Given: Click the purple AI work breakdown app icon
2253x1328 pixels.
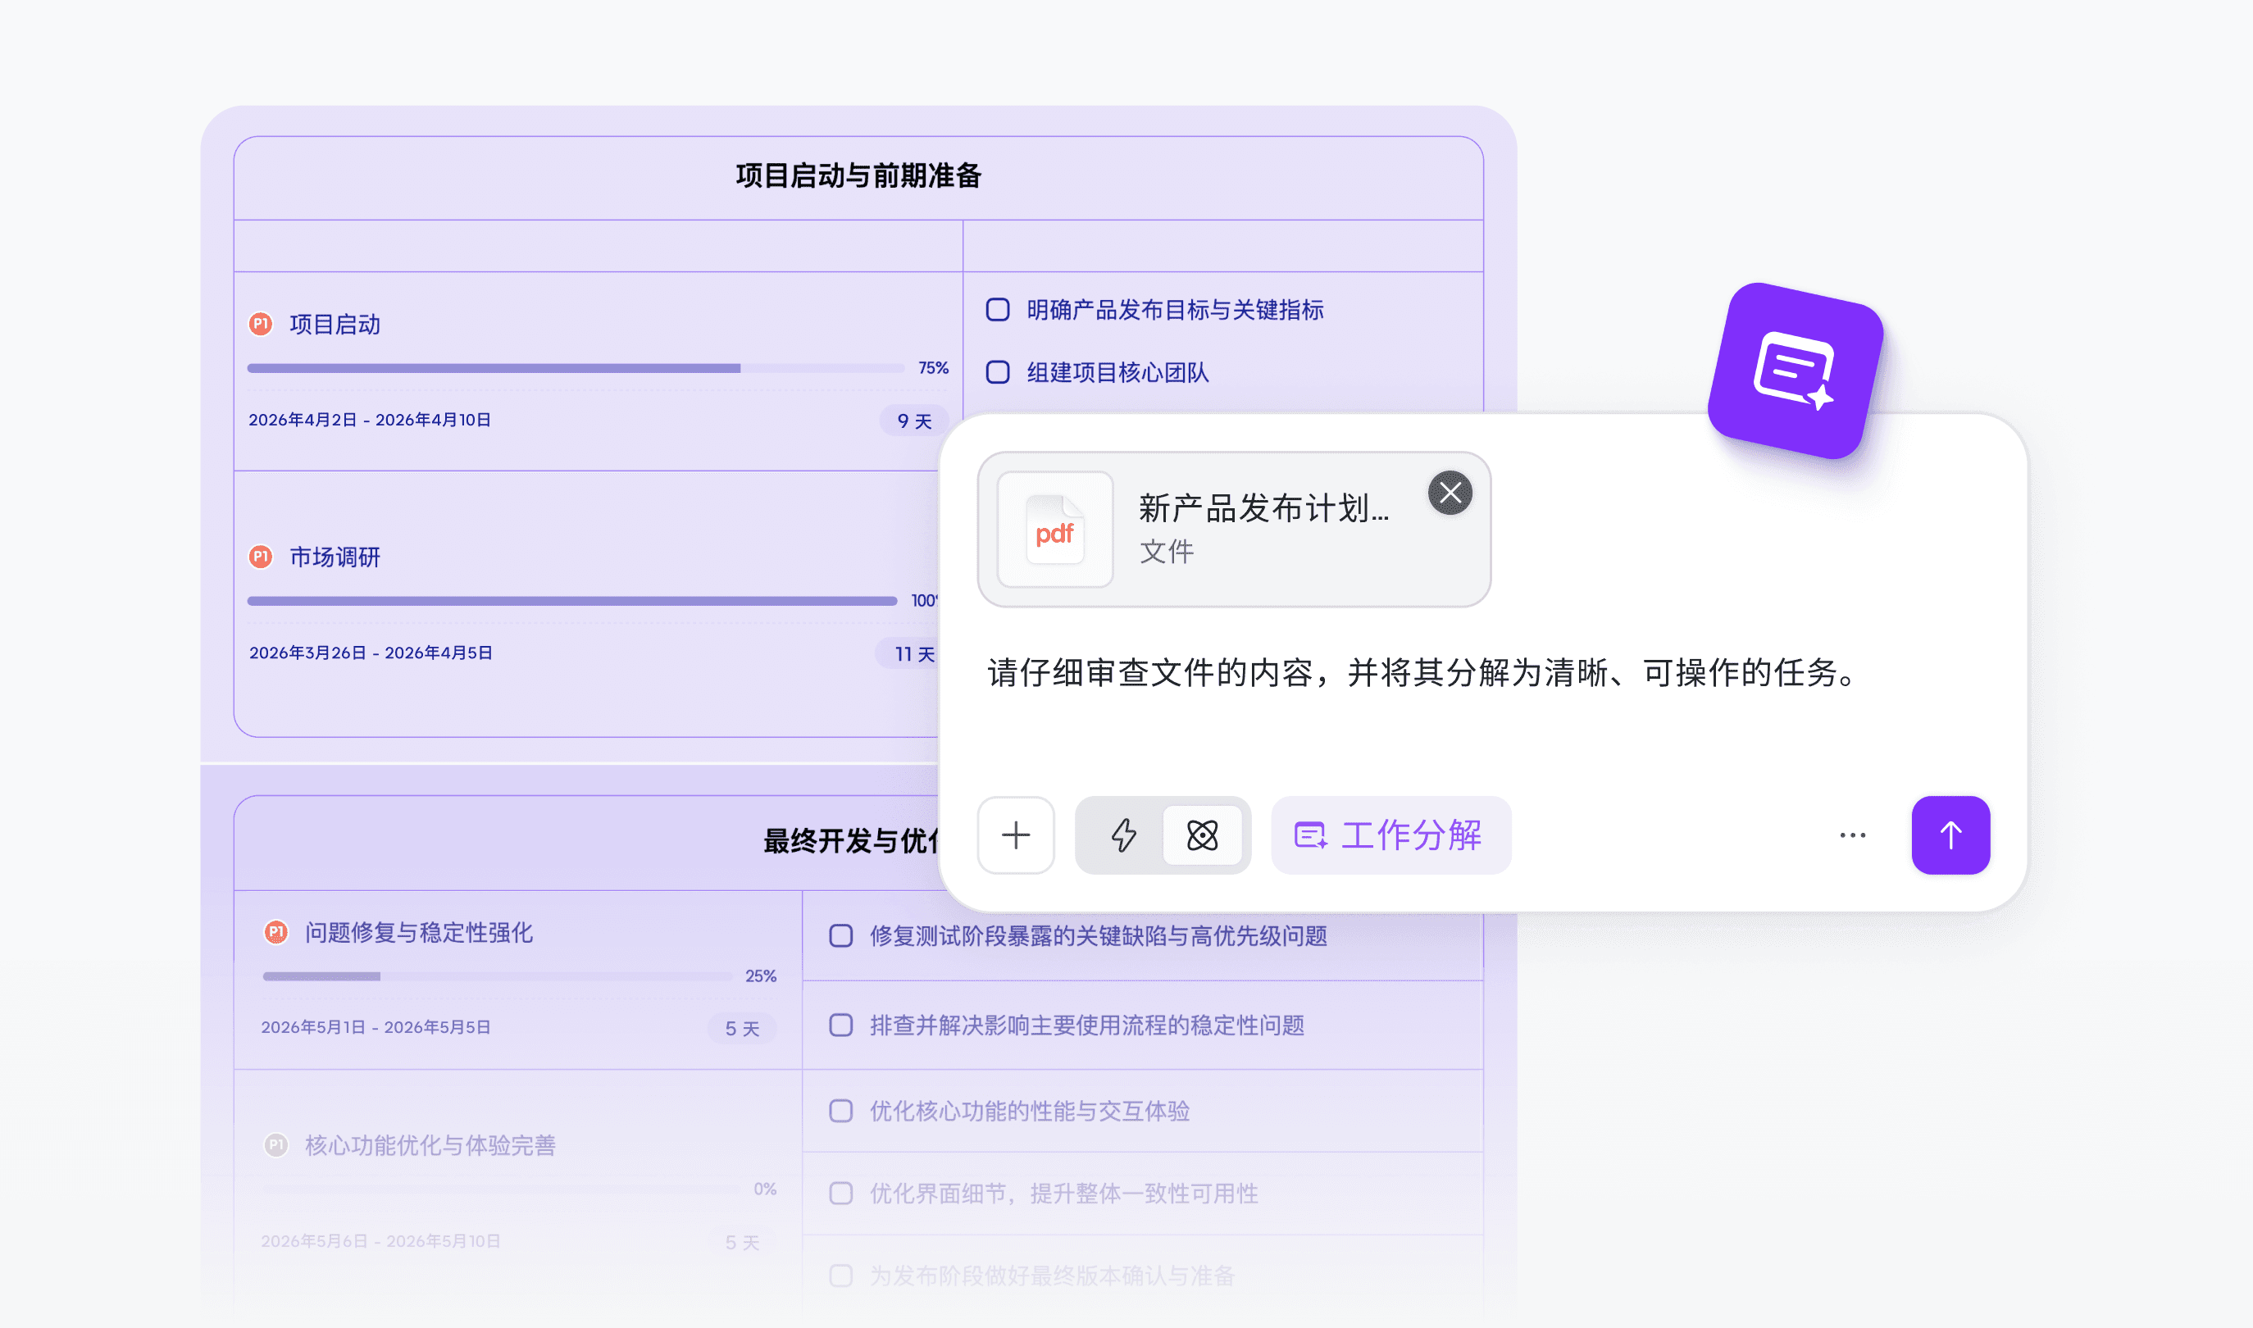Looking at the screenshot, I should (1795, 371).
